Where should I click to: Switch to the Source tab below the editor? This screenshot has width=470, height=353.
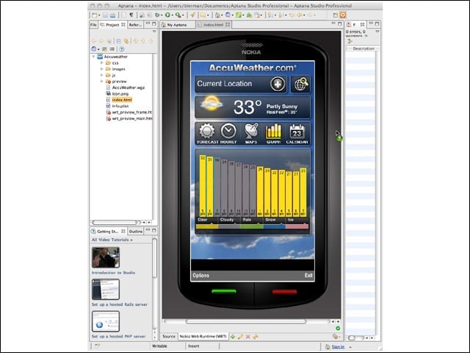(169, 337)
